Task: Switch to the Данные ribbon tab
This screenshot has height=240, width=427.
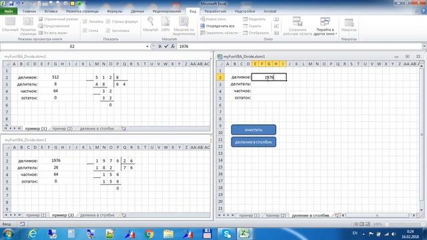Action: [137, 11]
